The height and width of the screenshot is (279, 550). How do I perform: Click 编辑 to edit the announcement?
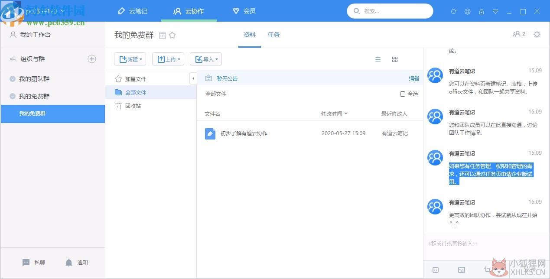414,78
